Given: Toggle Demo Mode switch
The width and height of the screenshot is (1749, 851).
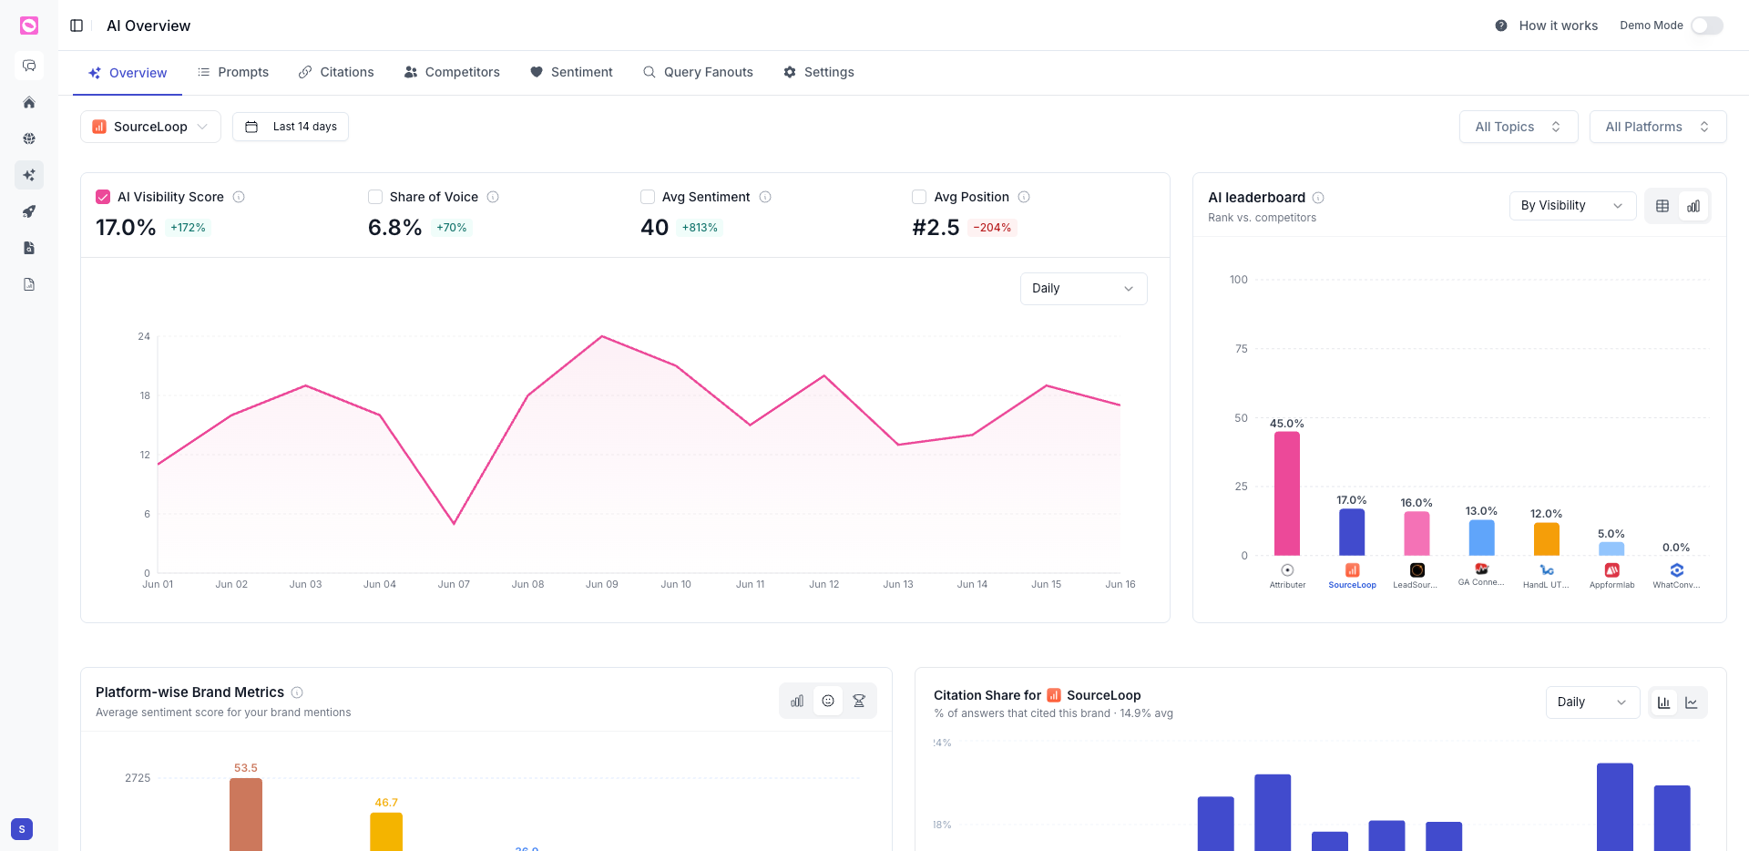Looking at the screenshot, I should point(1707,26).
